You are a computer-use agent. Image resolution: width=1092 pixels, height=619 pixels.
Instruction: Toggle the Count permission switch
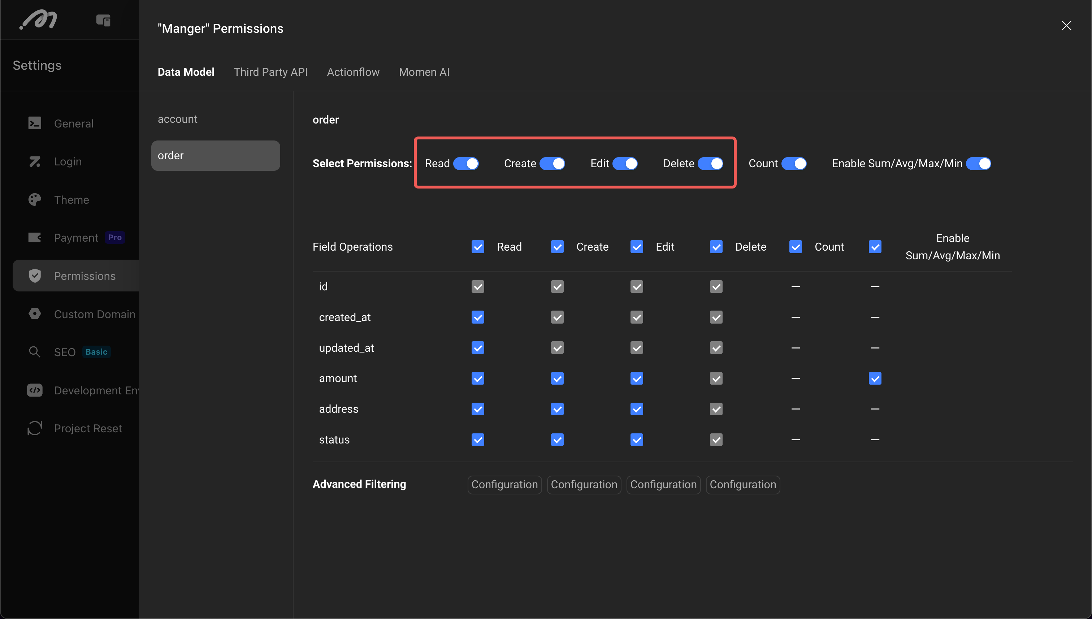[794, 164]
